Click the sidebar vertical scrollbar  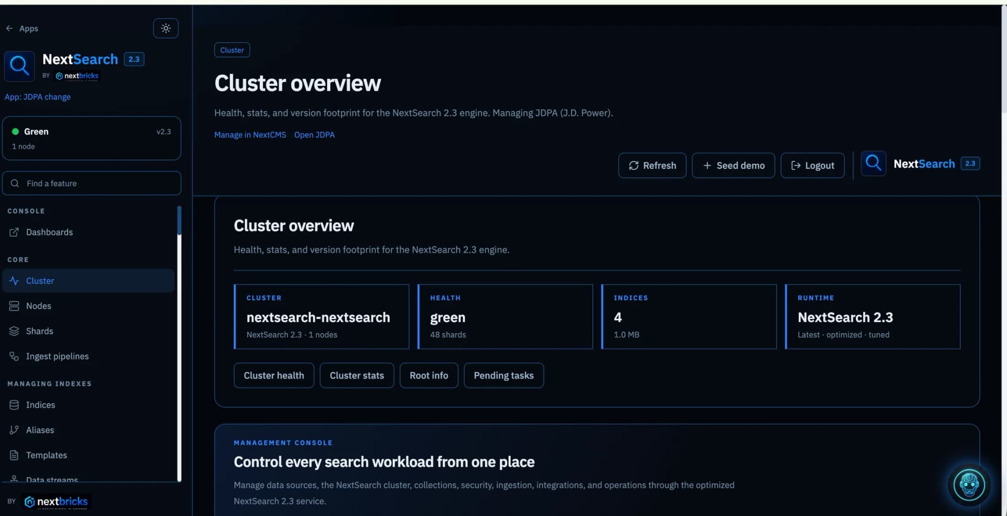pyautogui.click(x=179, y=343)
